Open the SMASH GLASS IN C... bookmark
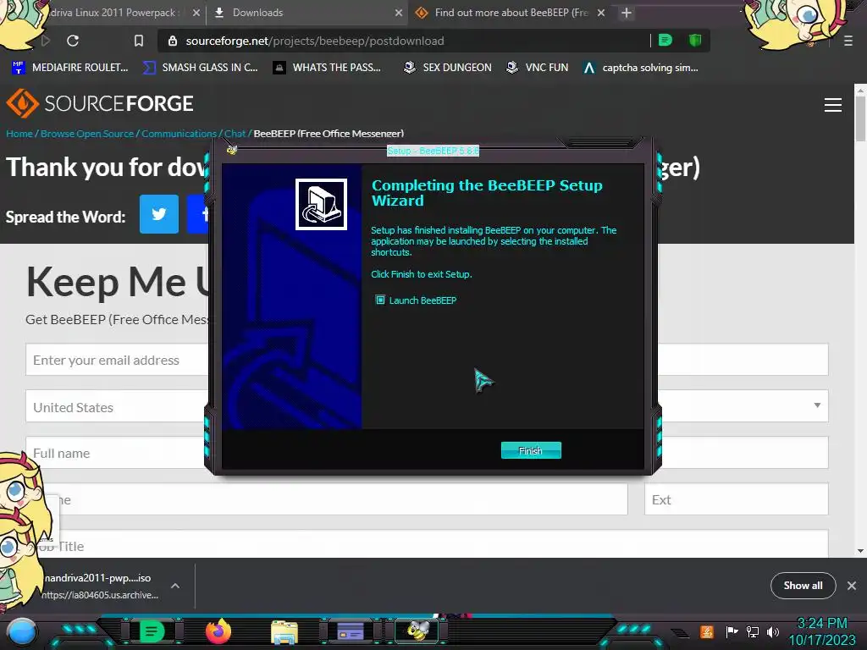867x650 pixels. click(200, 68)
